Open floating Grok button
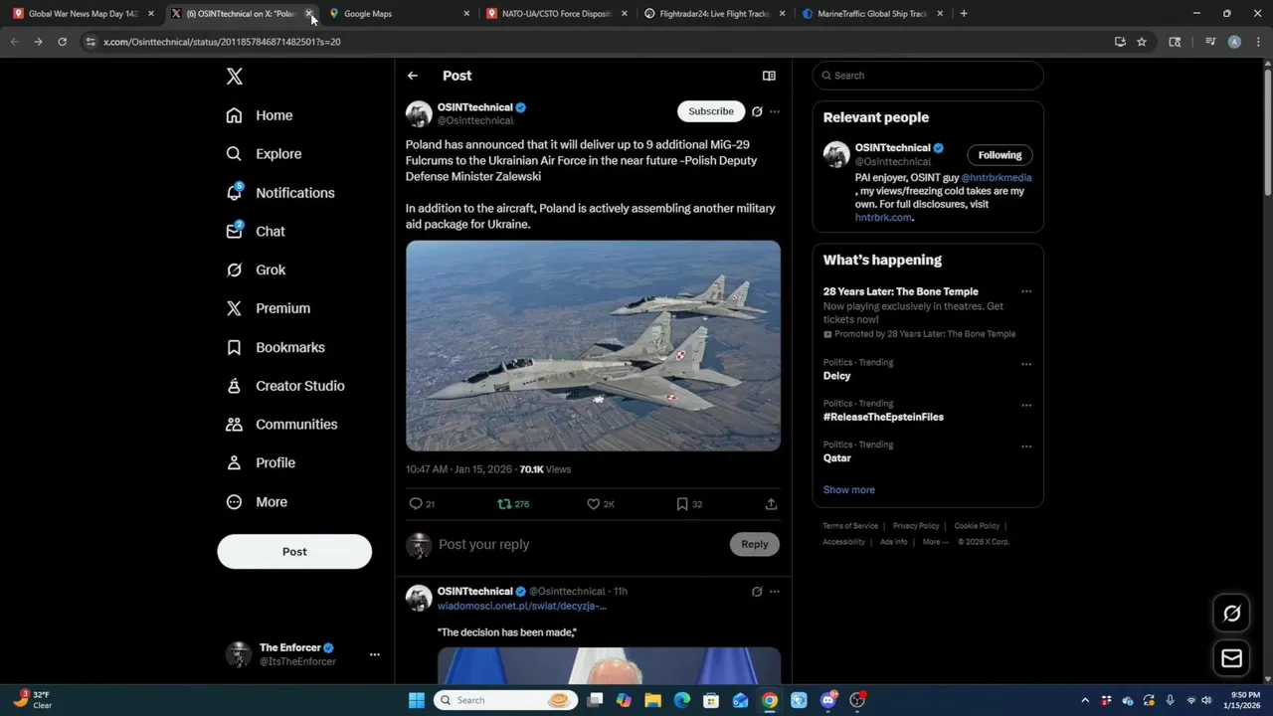 tap(1231, 614)
